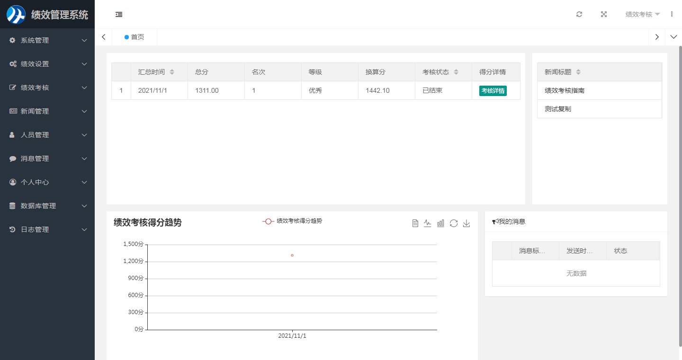Select the 首页 tab
The image size is (682, 360).
(135, 37)
